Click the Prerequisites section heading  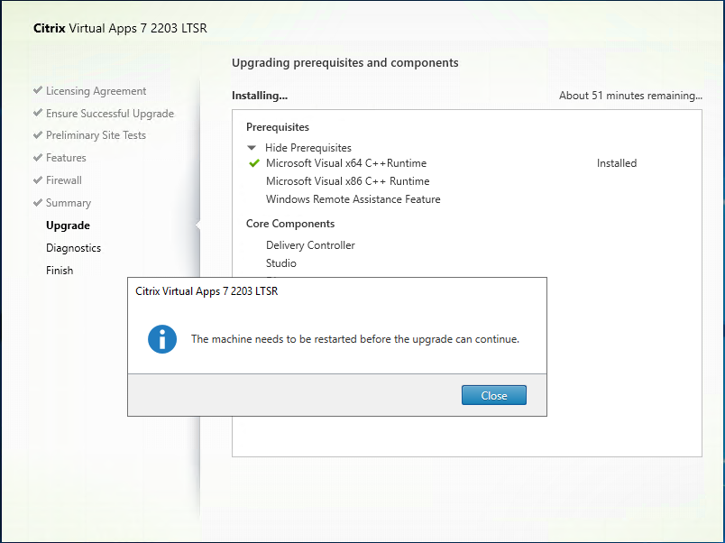click(278, 127)
